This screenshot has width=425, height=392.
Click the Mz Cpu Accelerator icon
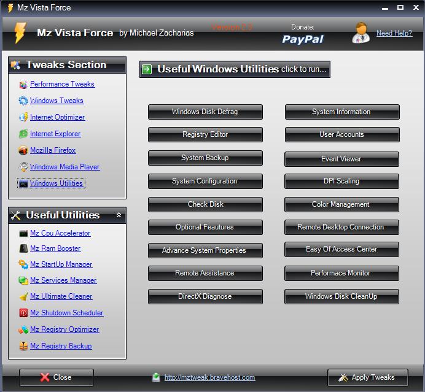pyautogui.click(x=23, y=233)
